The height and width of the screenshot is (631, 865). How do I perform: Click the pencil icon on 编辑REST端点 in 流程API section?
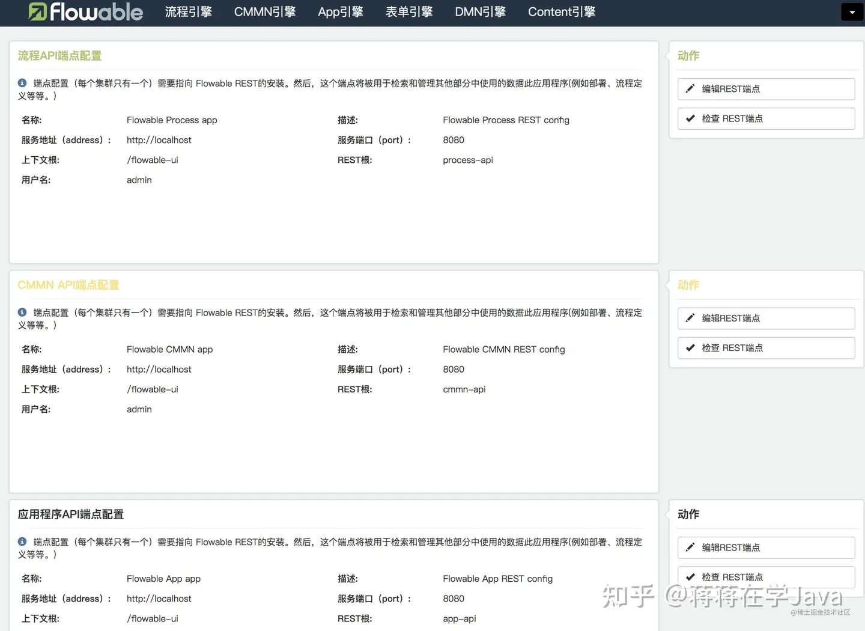(690, 88)
